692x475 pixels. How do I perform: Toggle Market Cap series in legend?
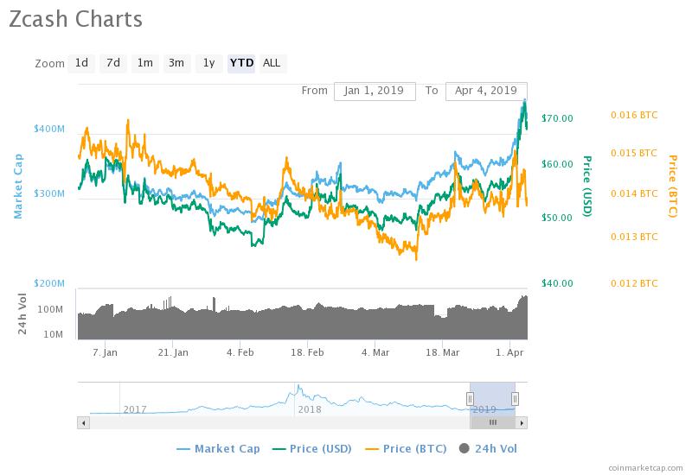[x=218, y=449]
